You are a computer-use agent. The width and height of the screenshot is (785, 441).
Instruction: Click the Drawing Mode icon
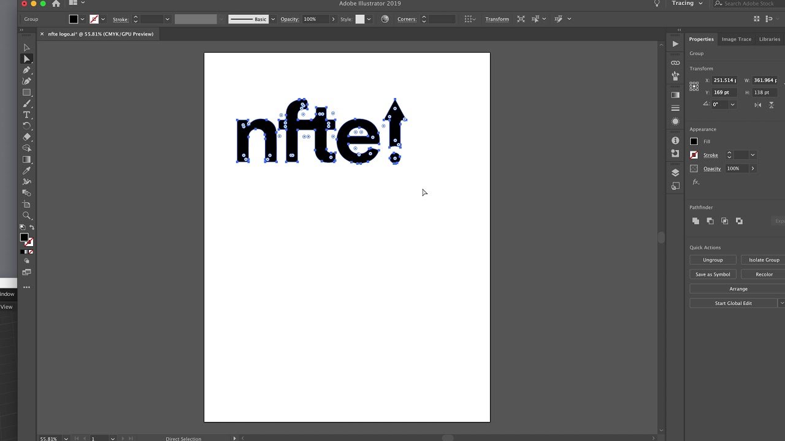(x=26, y=261)
